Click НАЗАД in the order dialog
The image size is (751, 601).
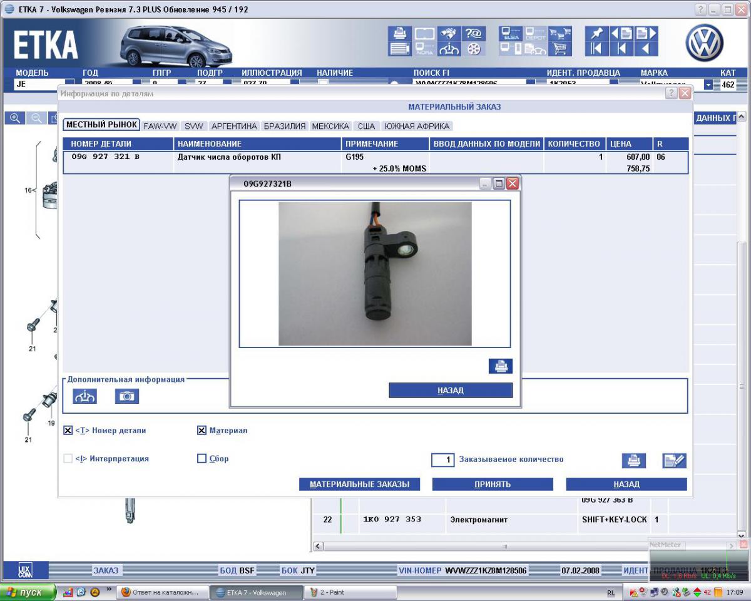pos(626,484)
